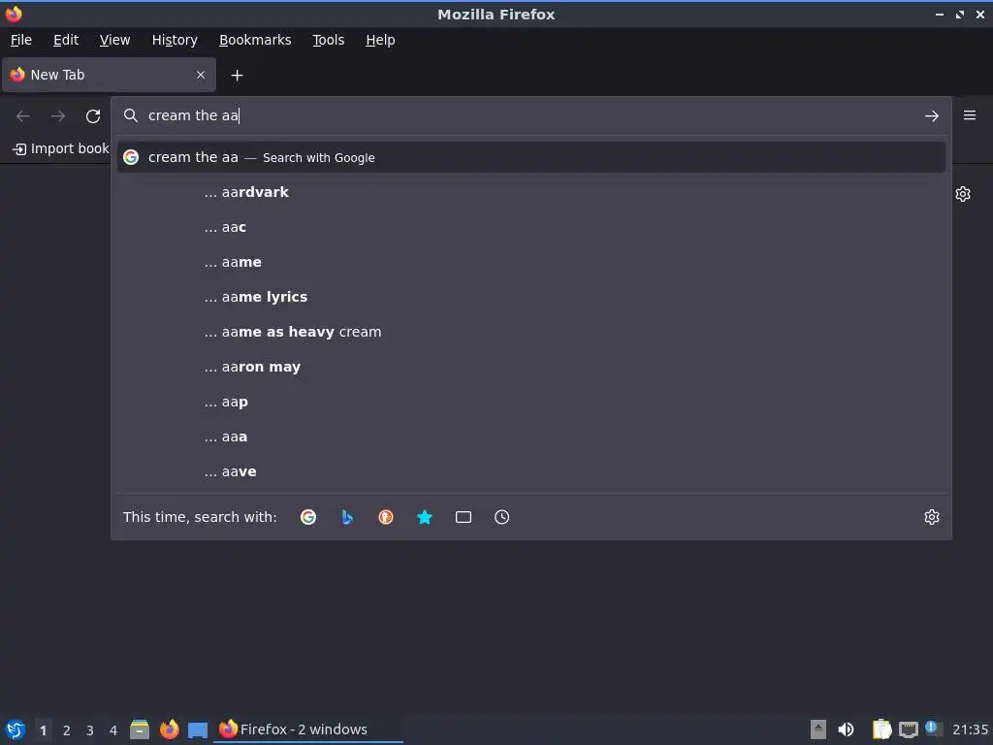The width and height of the screenshot is (993, 745).
Task: Launch the file manager from taskbar
Action: click(140, 729)
